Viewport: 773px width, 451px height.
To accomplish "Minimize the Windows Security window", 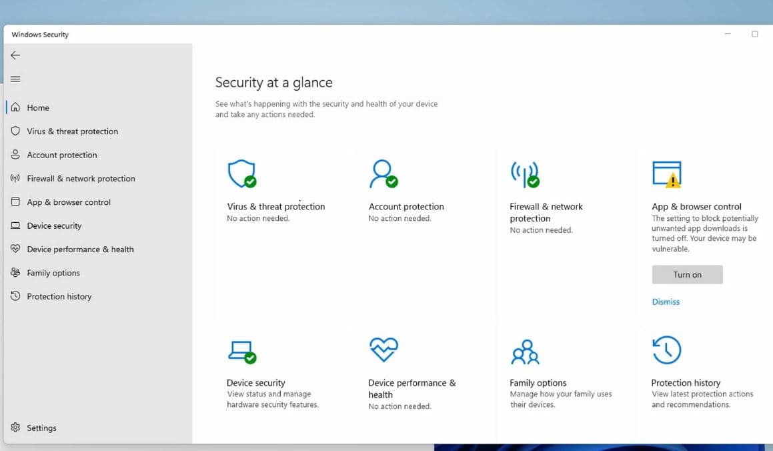I will 728,34.
